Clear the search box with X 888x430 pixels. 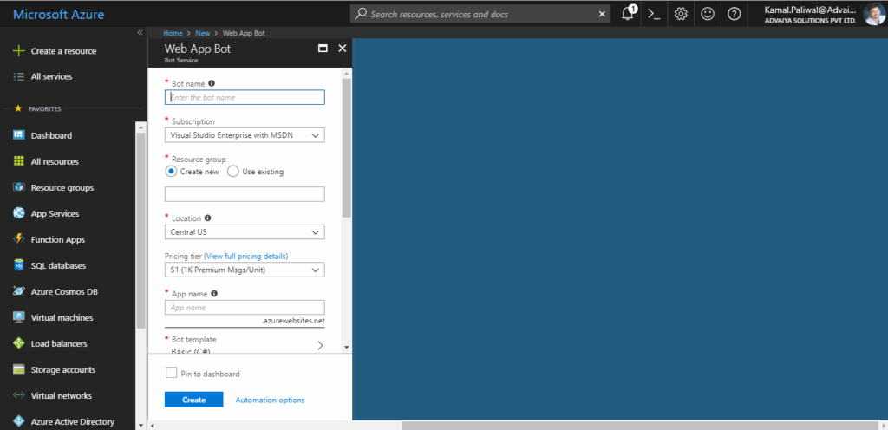(x=602, y=14)
